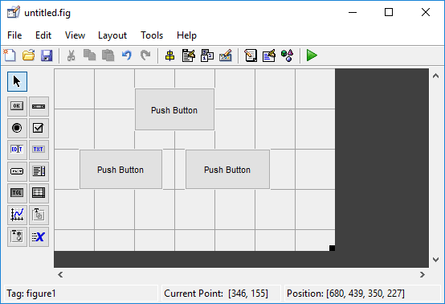Viewport: 445px width, 304px height.
Task: Select the Panel palette tool
Action: (x=39, y=215)
